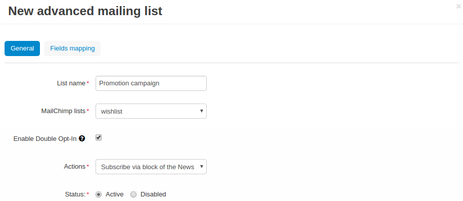Uncheck the Enable Double Opt-In checkbox
Viewport: 463px width, 201px height.
[99, 137]
